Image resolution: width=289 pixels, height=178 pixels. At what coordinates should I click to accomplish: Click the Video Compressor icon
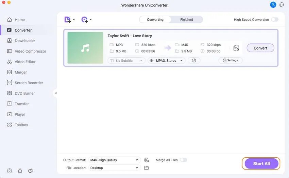coord(10,51)
